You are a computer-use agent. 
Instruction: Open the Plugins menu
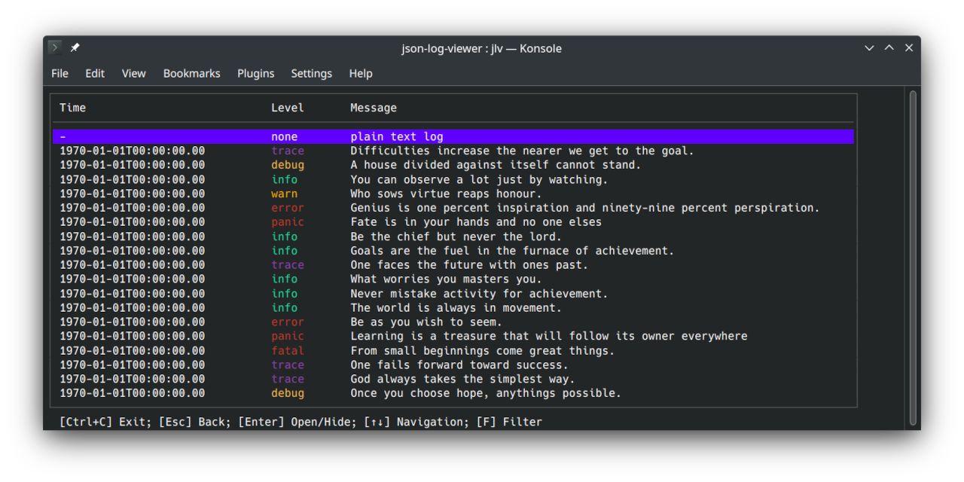255,73
